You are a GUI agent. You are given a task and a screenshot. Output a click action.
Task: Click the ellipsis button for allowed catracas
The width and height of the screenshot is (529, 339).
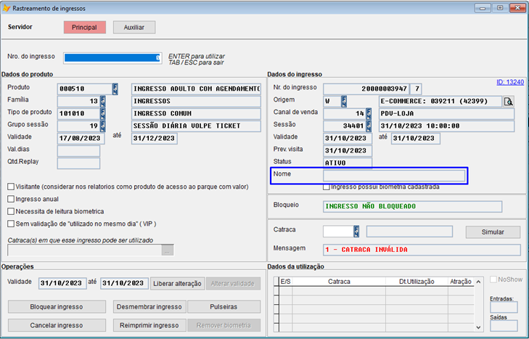pos(168,250)
